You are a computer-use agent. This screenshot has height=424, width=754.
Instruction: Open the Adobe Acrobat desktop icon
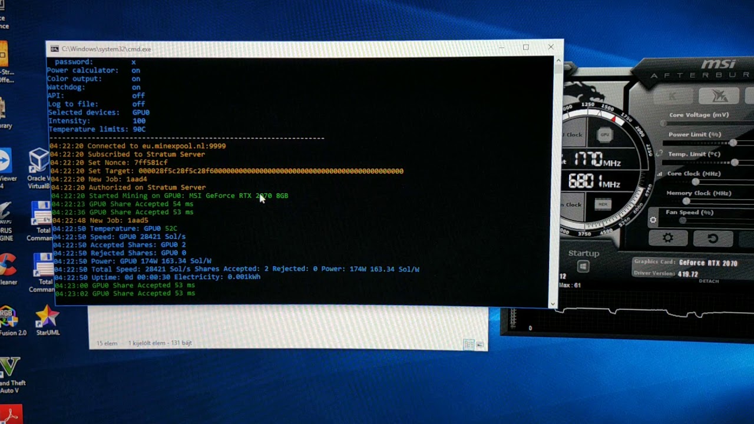click(x=11, y=414)
